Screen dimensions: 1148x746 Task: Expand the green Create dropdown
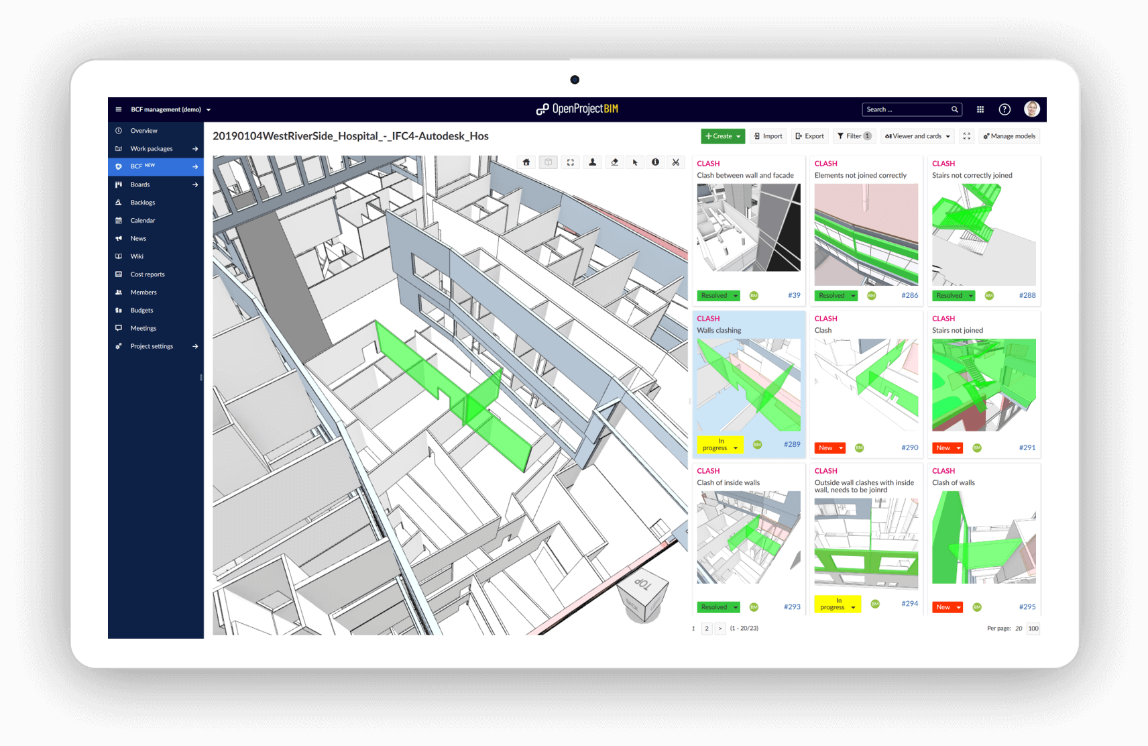coord(722,136)
